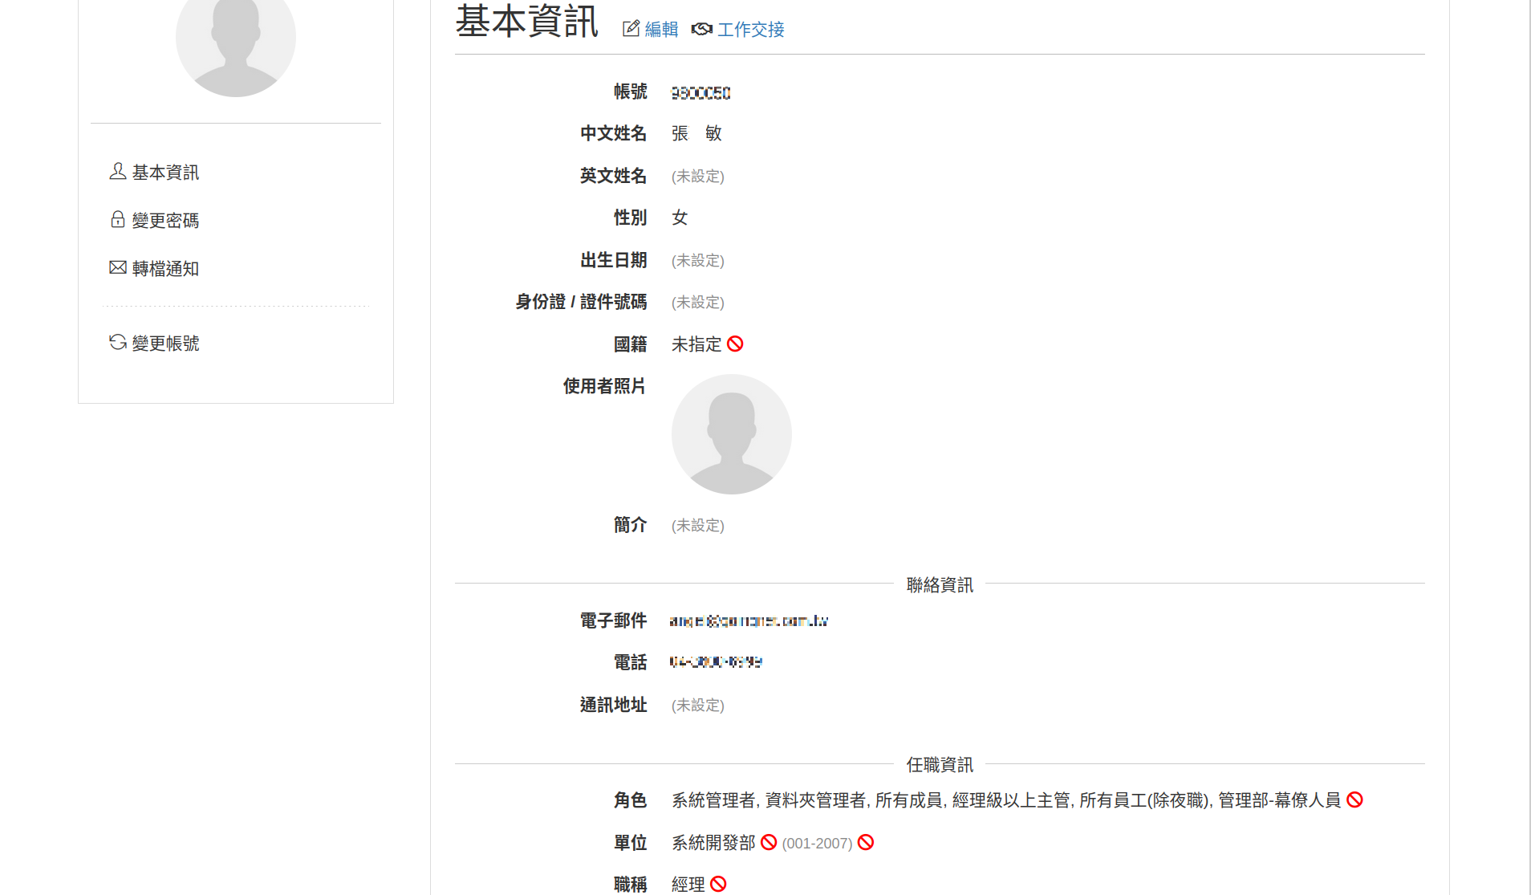Open the 編輯 link
Viewport: 1531px width, 895px height.
coord(661,30)
